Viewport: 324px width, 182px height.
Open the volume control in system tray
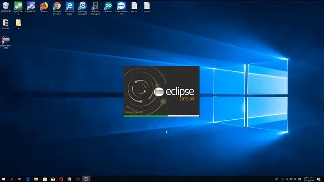(291, 179)
